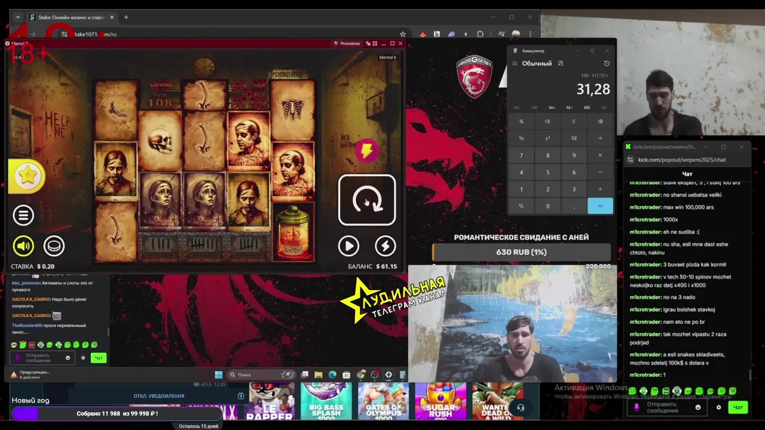Click the x squared key

tap(547, 138)
